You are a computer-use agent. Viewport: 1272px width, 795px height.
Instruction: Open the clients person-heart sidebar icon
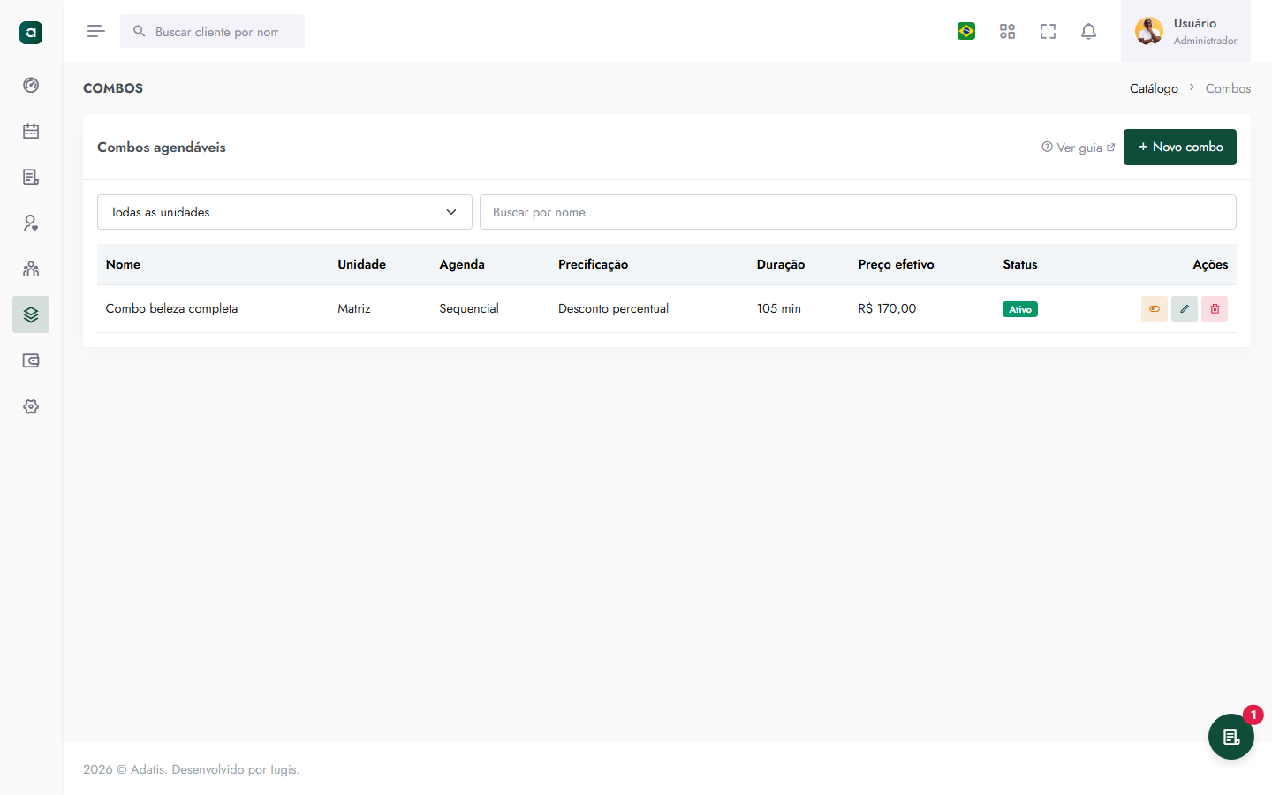(x=31, y=223)
